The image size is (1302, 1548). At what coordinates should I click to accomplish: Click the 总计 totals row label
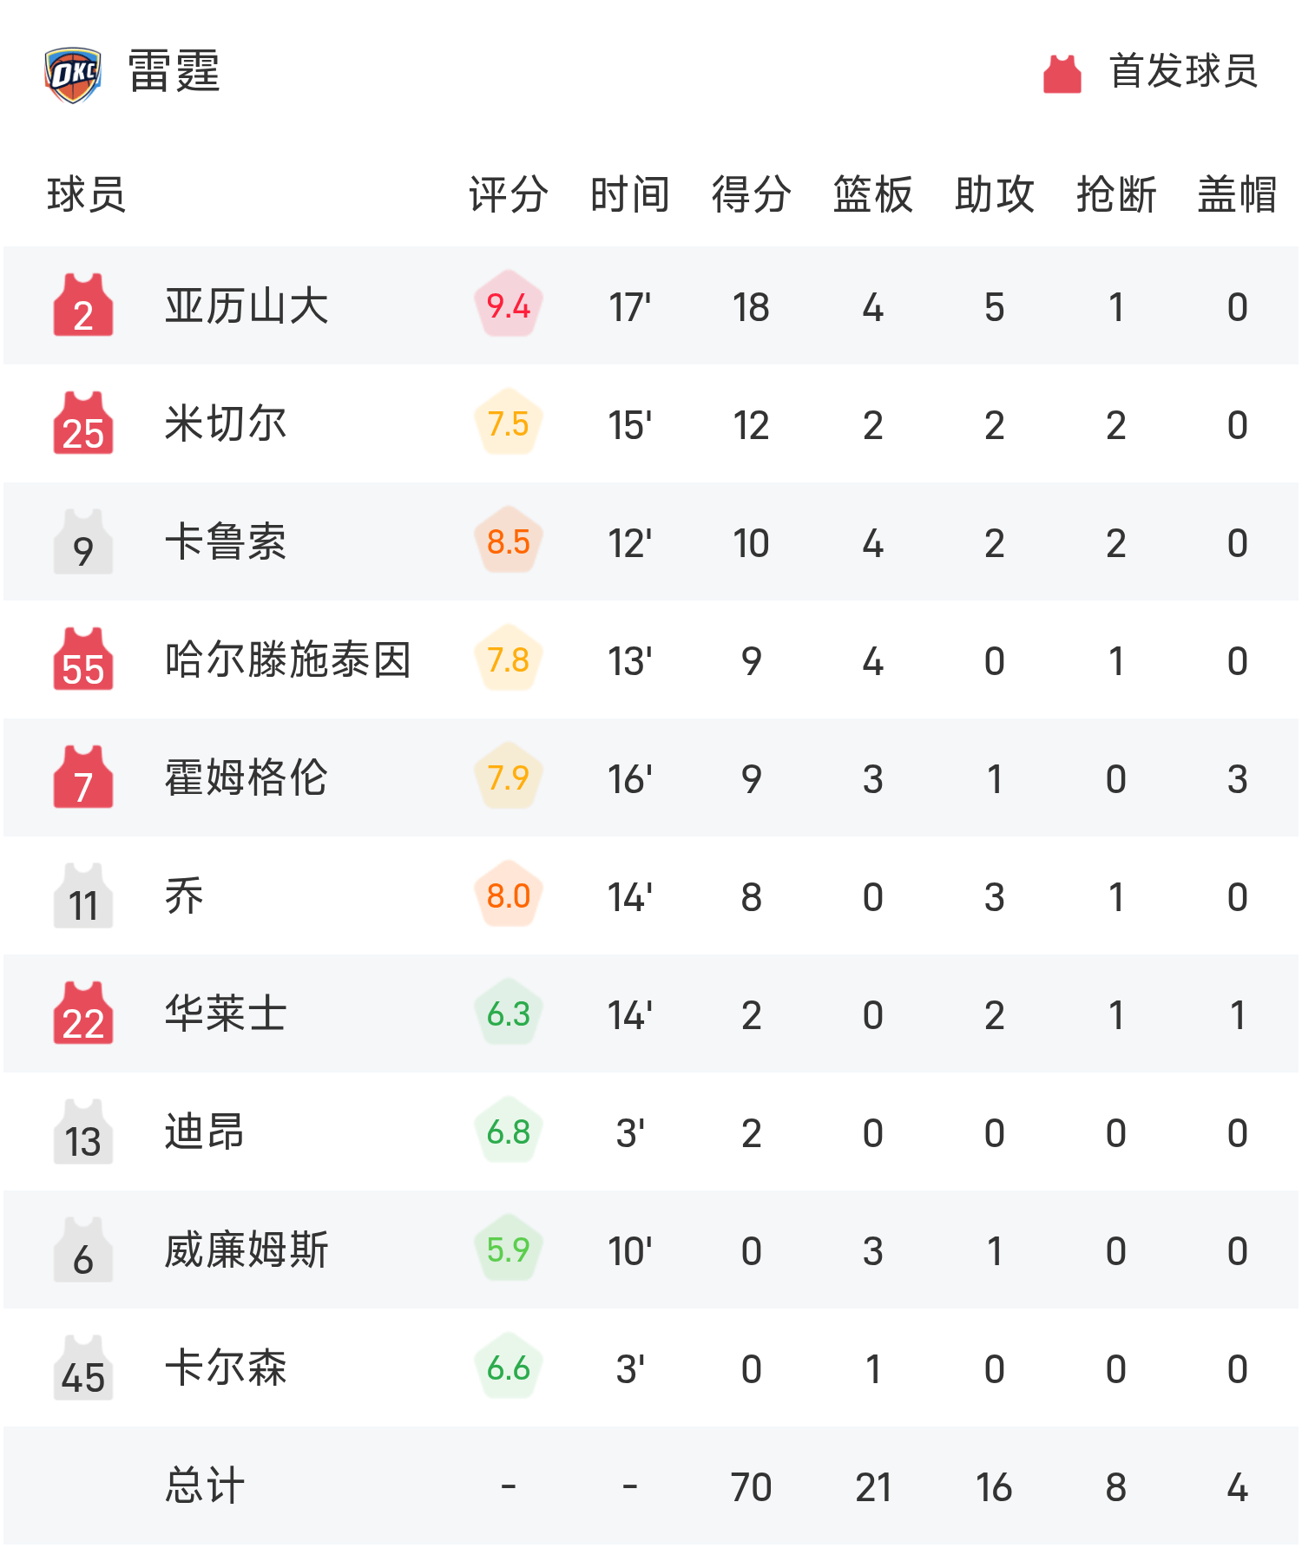tap(205, 1486)
